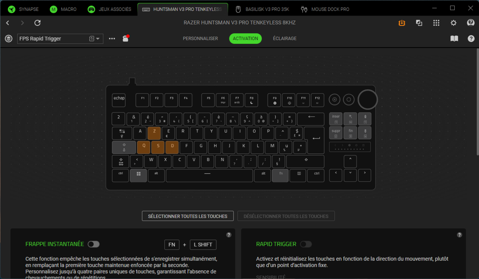
Task: Switch to the Synapse tab
Action: pyautogui.click(x=24, y=9)
